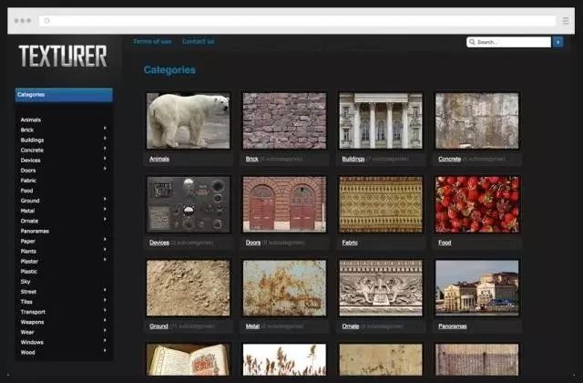Expand the Doors submenu arrow
The width and height of the screenshot is (583, 383).
(x=105, y=169)
